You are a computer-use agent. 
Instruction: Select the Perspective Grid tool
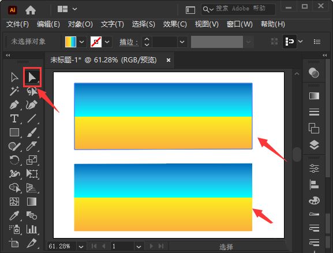tap(32, 188)
